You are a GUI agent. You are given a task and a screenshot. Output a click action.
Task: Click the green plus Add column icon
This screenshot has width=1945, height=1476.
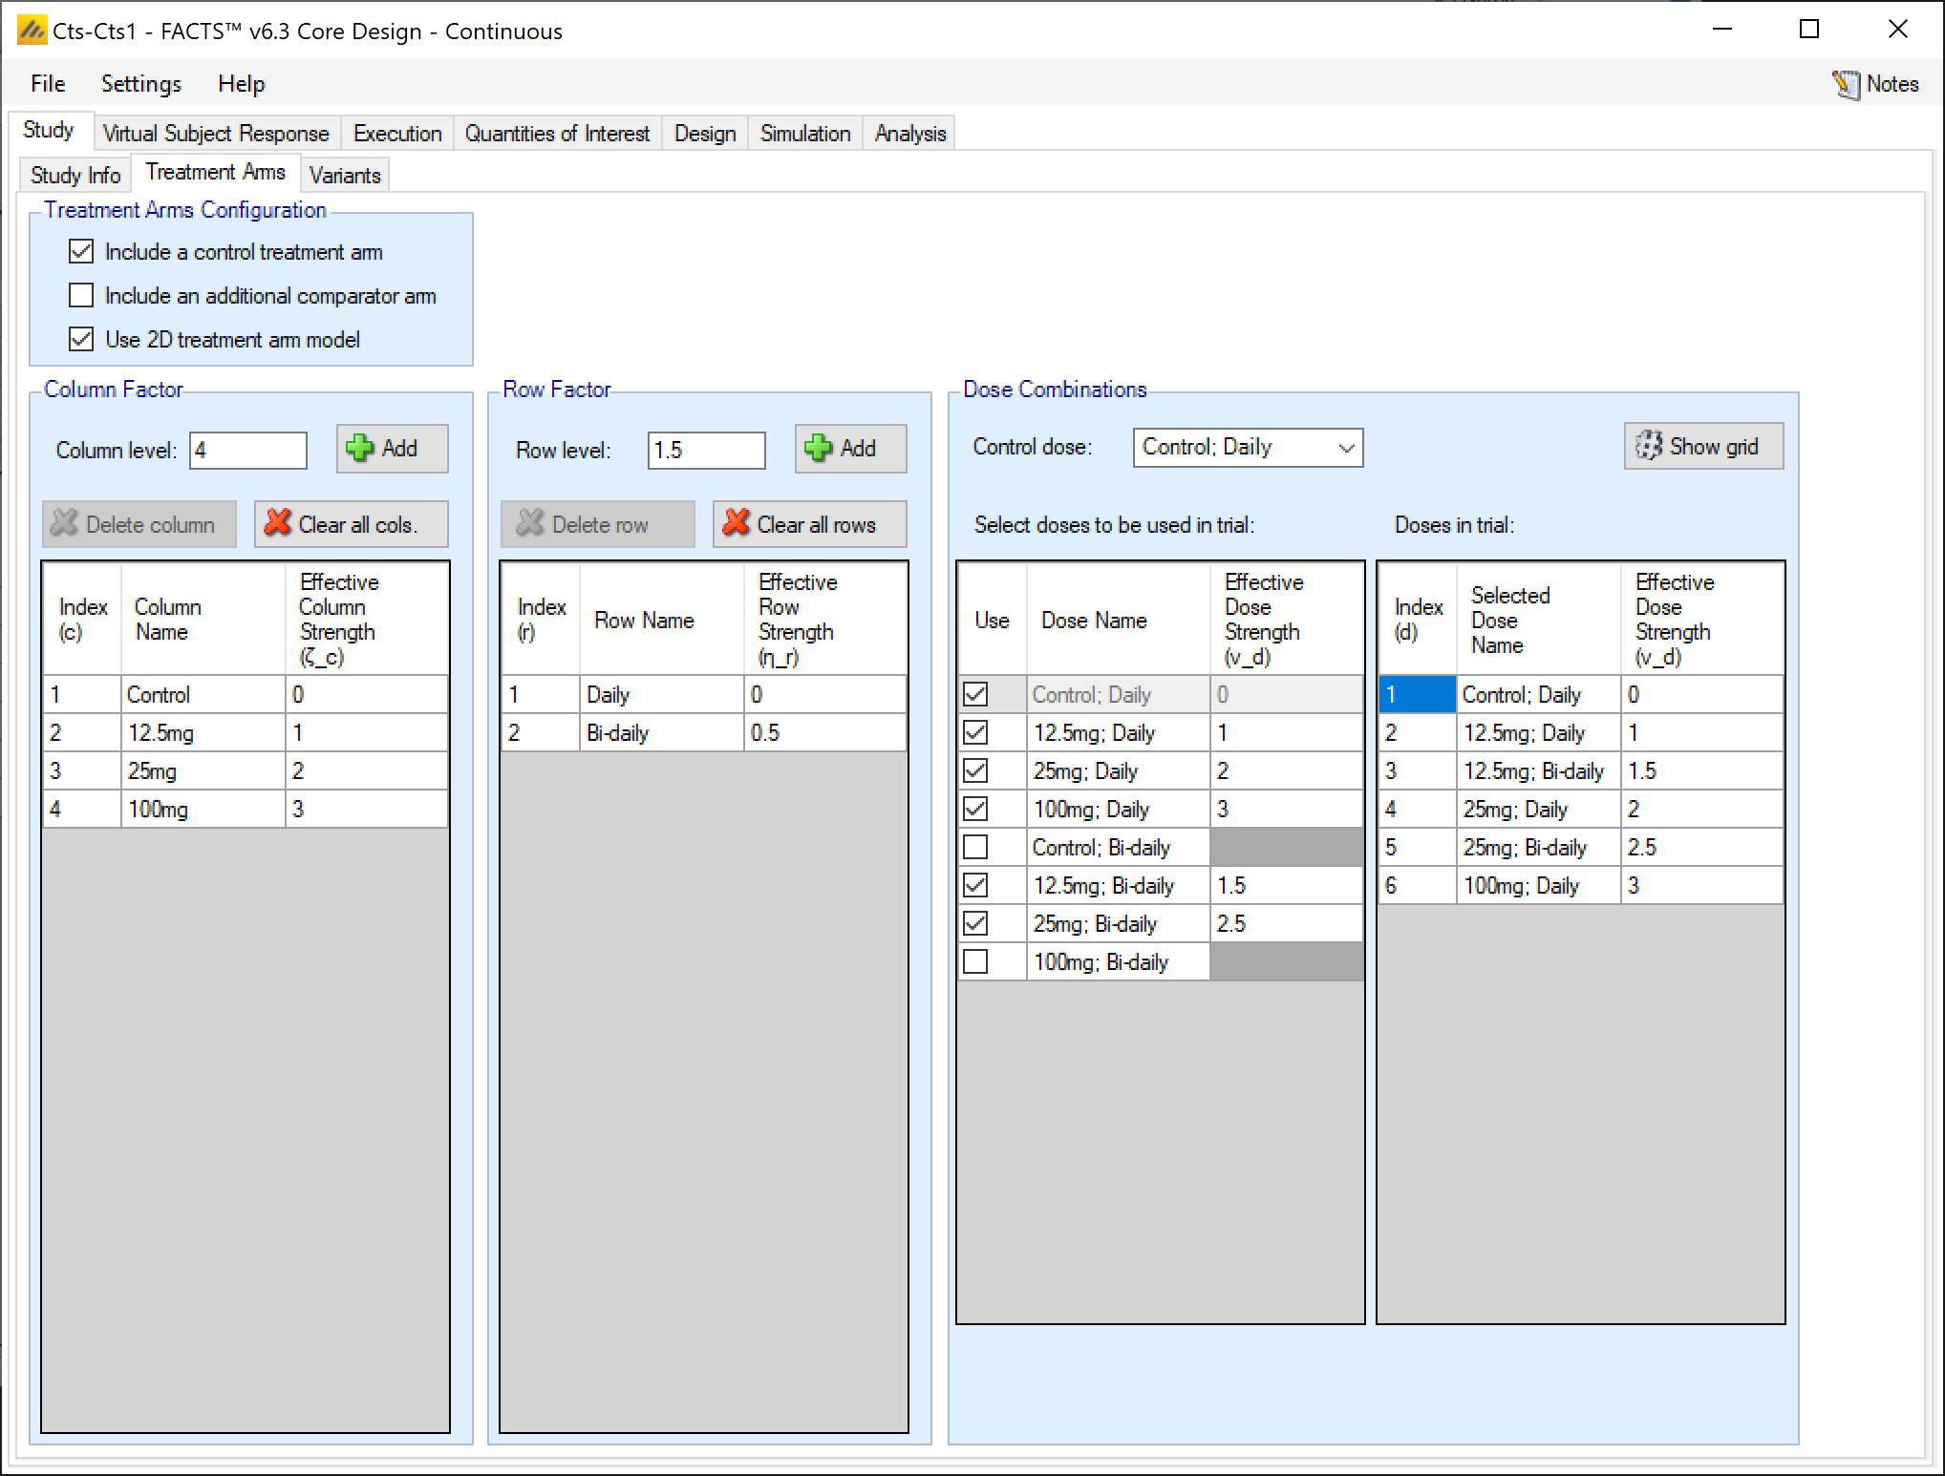[360, 449]
